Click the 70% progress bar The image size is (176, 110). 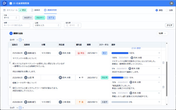click(x=120, y=77)
